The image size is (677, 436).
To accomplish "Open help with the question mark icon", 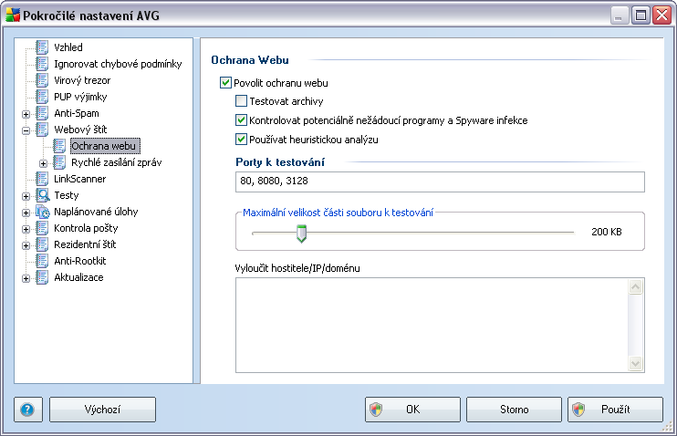I will click(27, 410).
